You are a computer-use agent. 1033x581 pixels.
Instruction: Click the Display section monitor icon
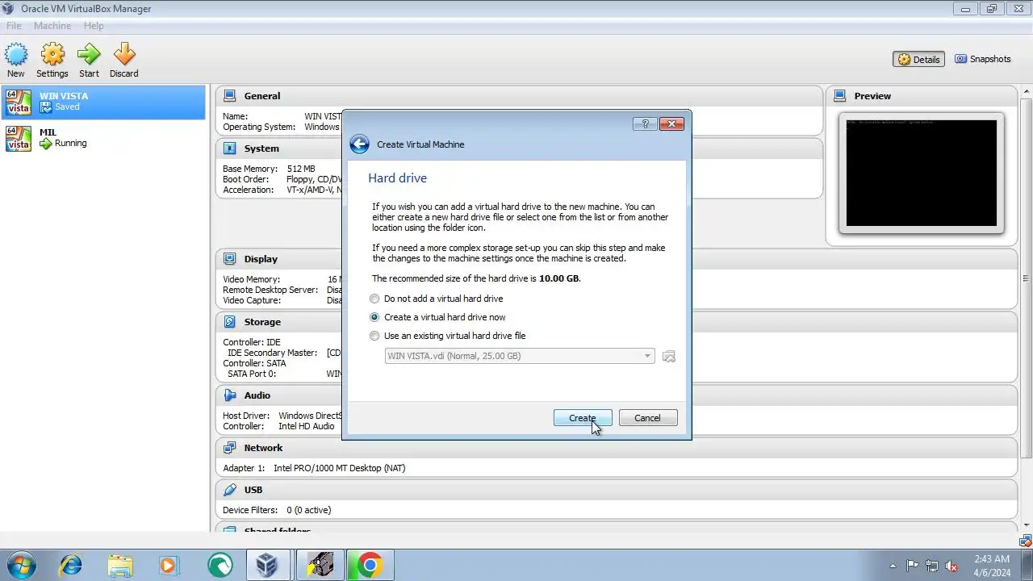(x=229, y=259)
